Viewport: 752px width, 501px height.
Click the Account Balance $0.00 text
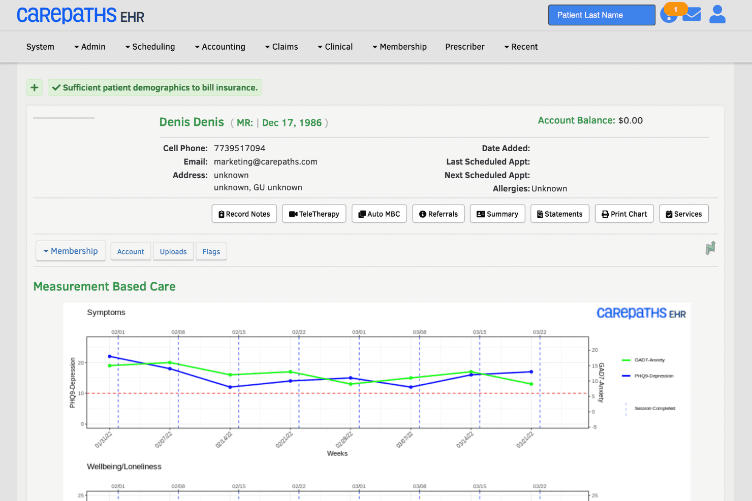590,120
